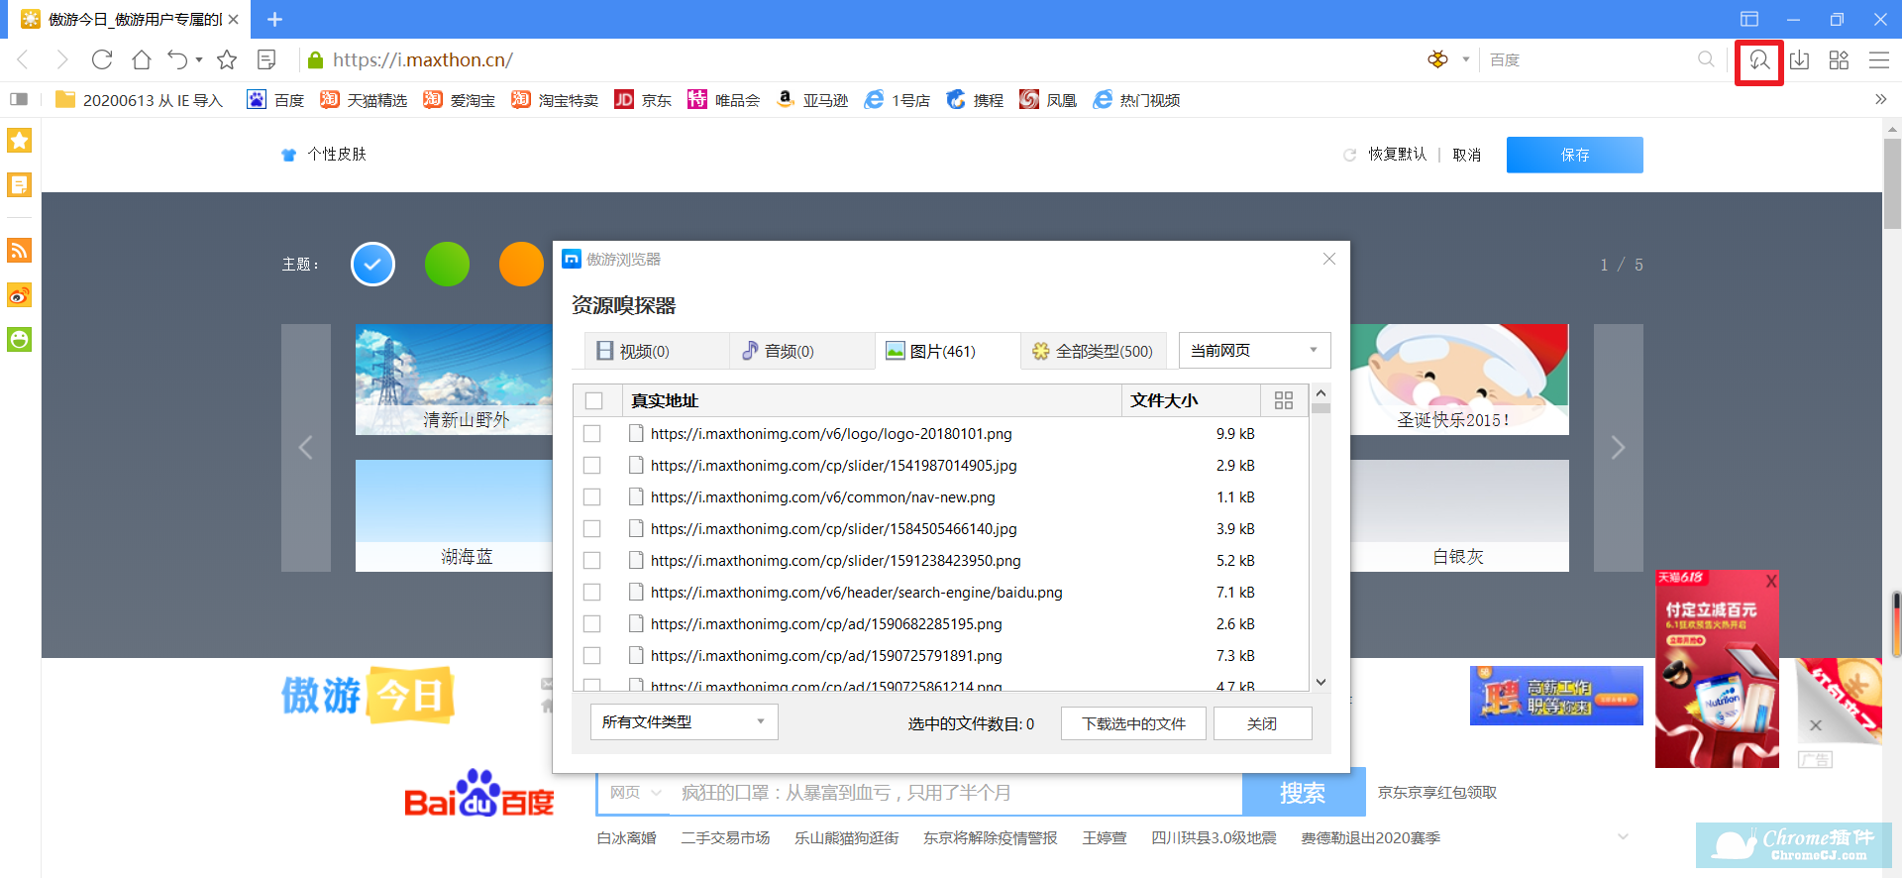Open the notes sidebar icon

(x=20, y=185)
